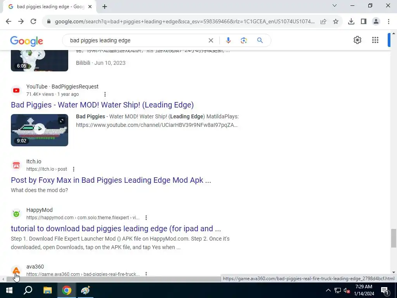Click the scrollbar up arrow

[x=394, y=33]
